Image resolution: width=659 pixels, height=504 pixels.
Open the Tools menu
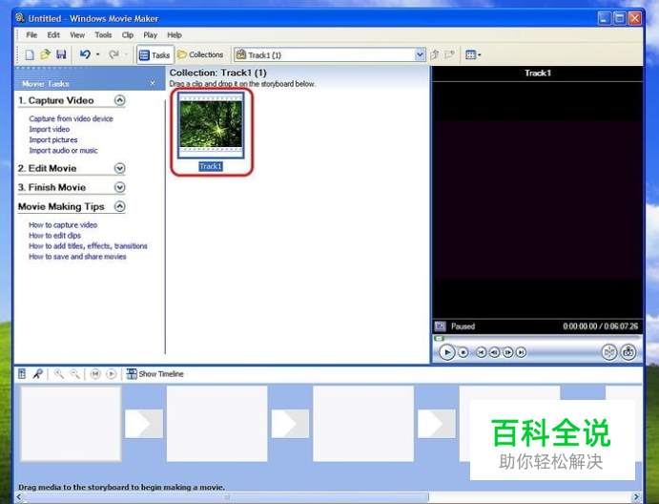click(103, 35)
